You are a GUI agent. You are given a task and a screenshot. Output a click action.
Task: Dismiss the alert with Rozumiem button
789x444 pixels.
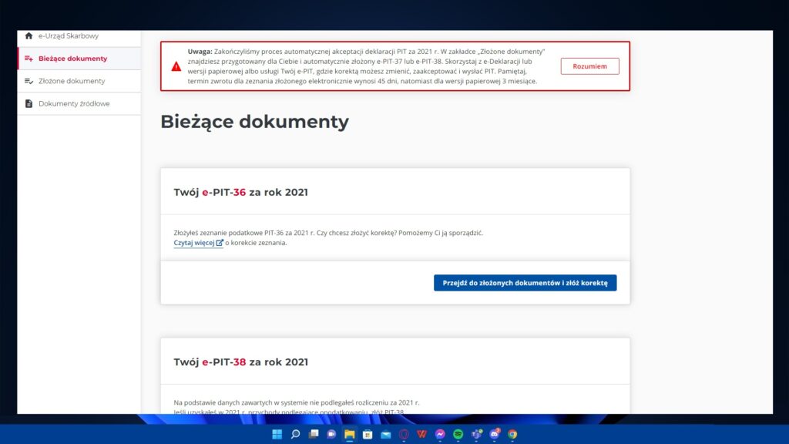point(589,66)
